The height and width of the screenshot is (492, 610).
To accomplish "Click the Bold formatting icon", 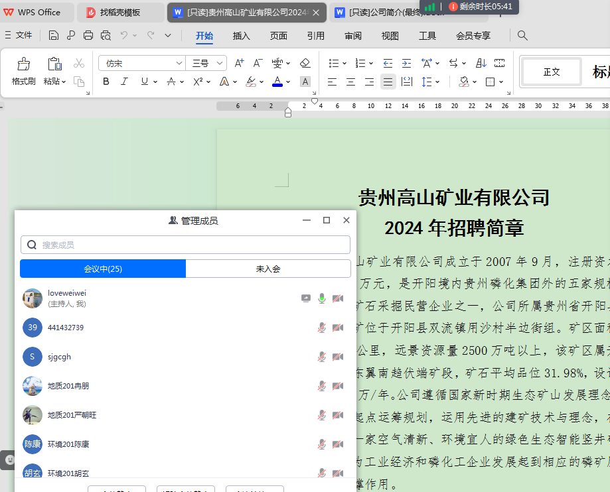I will tap(106, 82).
